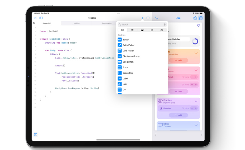The image size is (245, 150).
Task: Click the Link chain icon
Action: (120, 84)
